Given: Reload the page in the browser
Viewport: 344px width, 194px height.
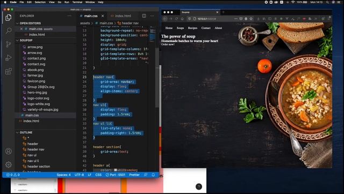Looking at the screenshot, I should [176, 19].
